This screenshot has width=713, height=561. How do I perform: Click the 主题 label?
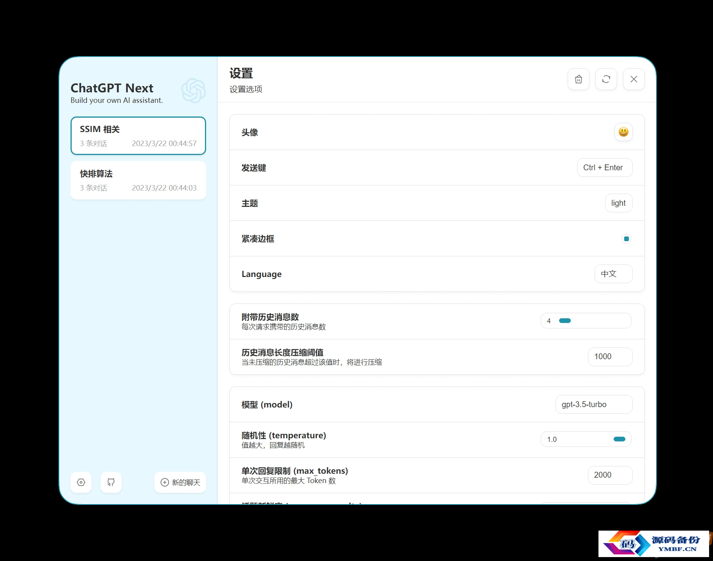tap(250, 203)
